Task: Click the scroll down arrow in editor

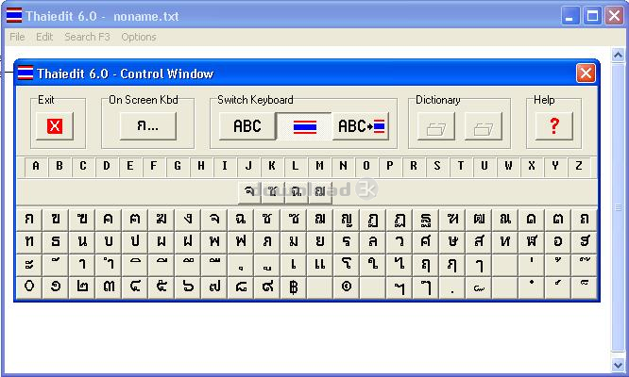Action: point(618,365)
